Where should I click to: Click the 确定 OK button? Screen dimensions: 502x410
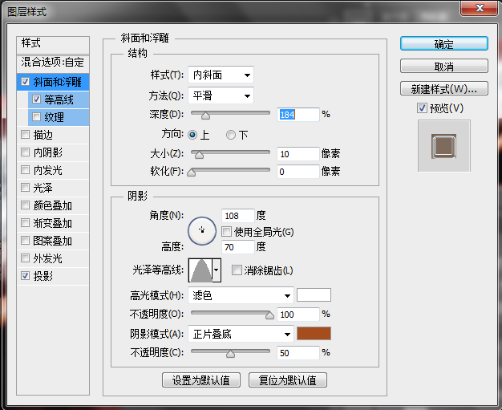(x=443, y=44)
